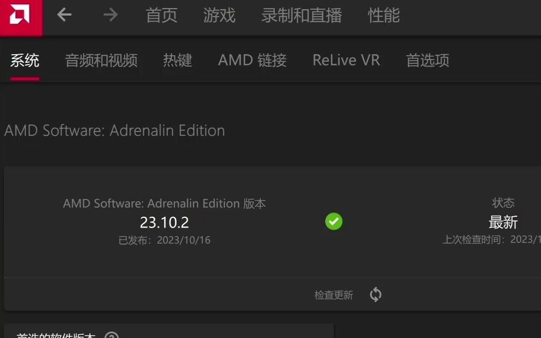Open the 游戏 menu
The height and width of the screenshot is (338, 541).
click(219, 16)
